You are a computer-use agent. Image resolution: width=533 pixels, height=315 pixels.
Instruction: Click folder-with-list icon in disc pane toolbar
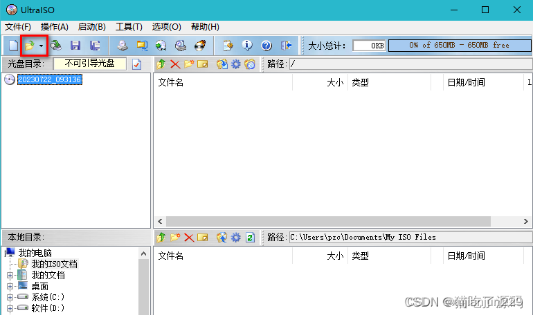click(250, 64)
